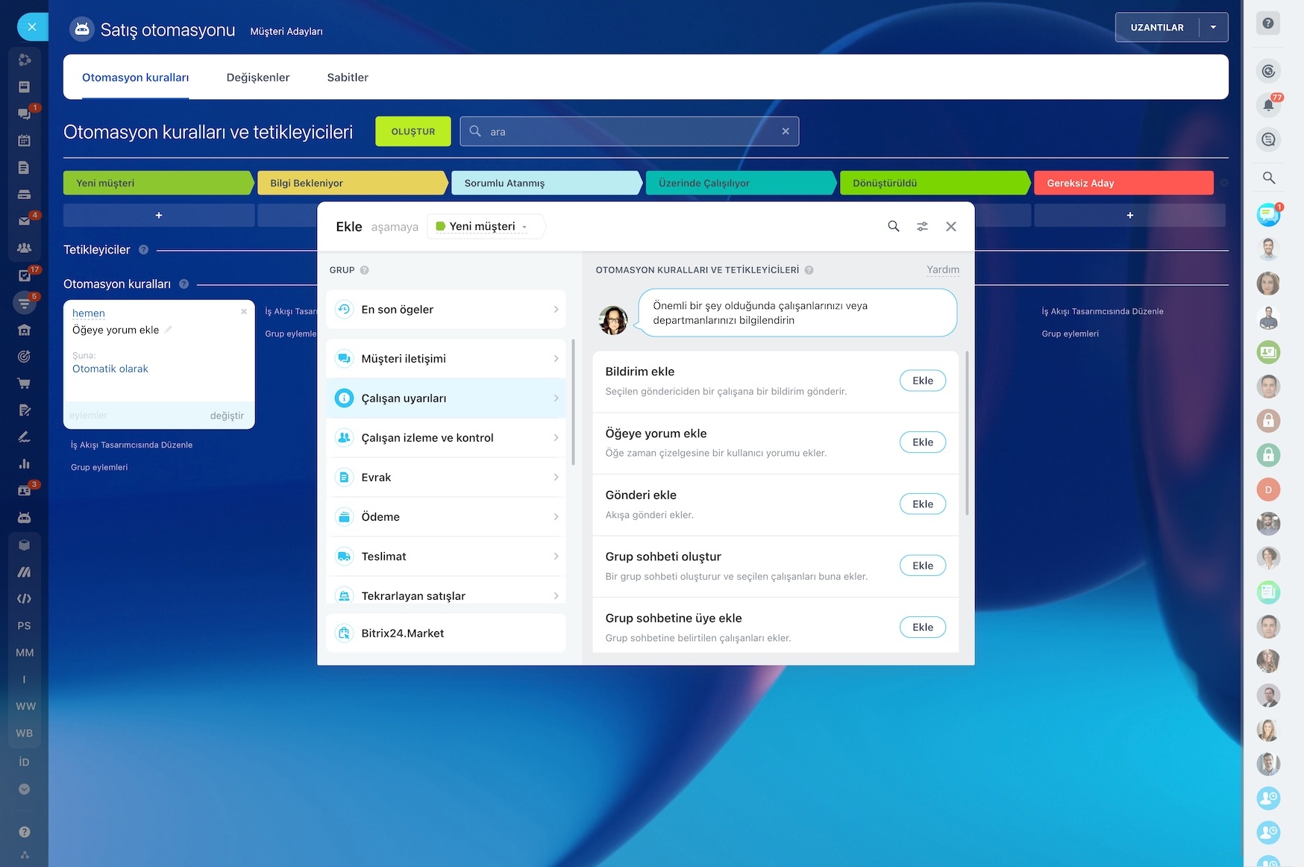Click the help question mark icon top right
This screenshot has height=867, width=1304.
coord(1267,24)
